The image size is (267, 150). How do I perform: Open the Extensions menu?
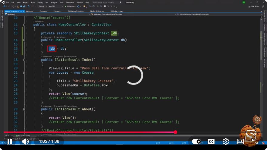(x=70, y=2)
